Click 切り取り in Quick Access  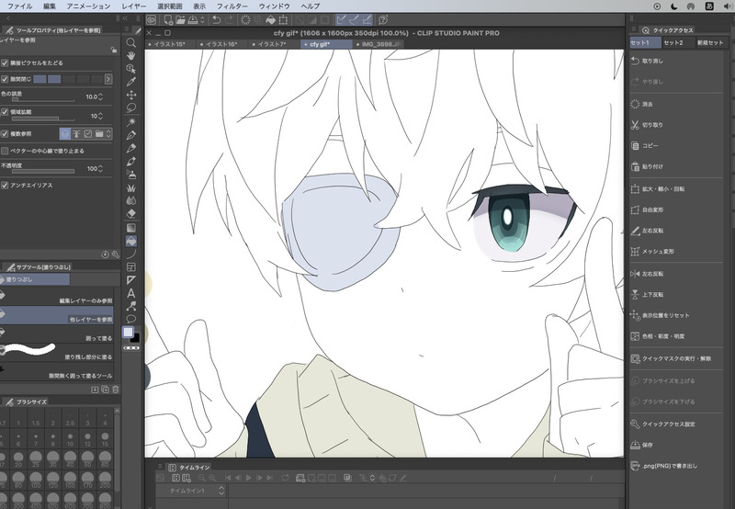pyautogui.click(x=652, y=125)
